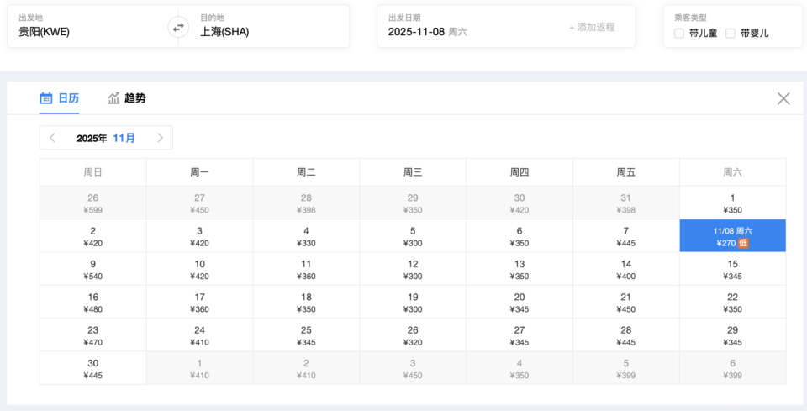Pick November 26 priced ¥320
Image resolution: width=807 pixels, height=411 pixels.
tap(413, 335)
